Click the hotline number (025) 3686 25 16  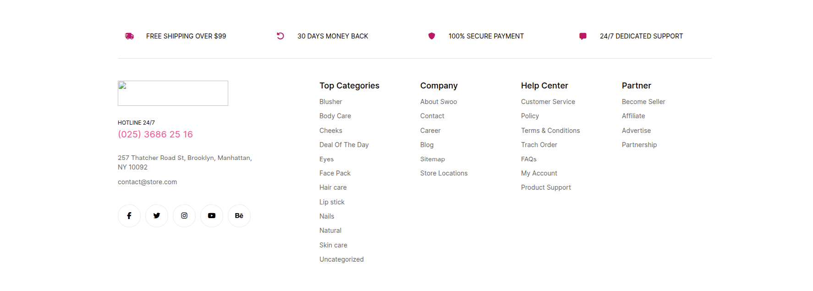(x=155, y=134)
